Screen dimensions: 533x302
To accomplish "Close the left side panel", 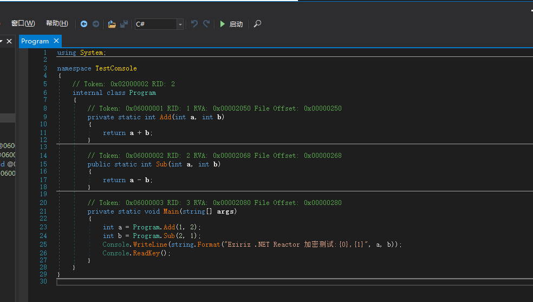I will click(9, 41).
